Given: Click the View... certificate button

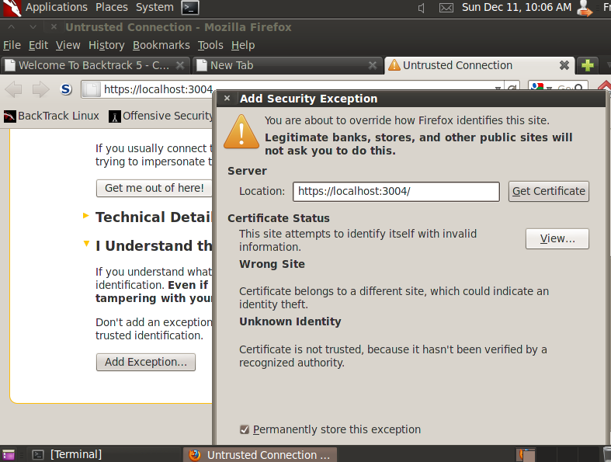Looking at the screenshot, I should 557,238.
